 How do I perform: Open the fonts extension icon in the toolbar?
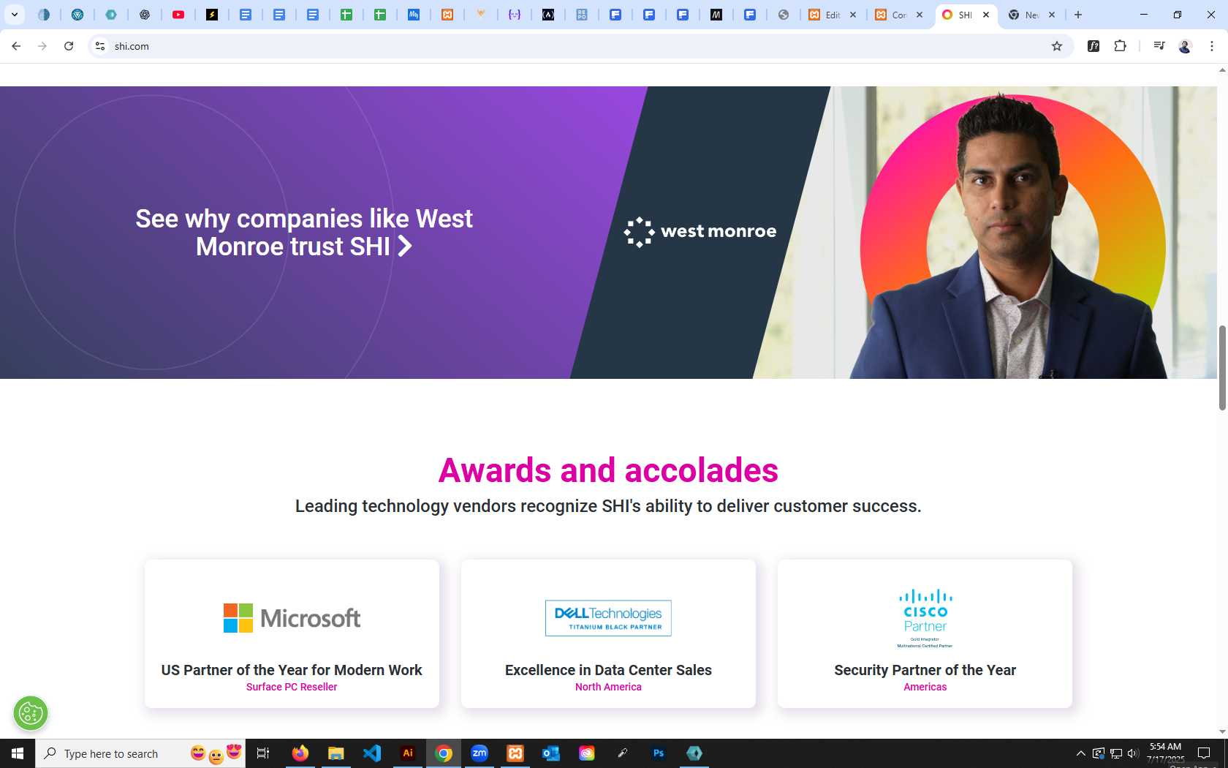pos(1094,46)
